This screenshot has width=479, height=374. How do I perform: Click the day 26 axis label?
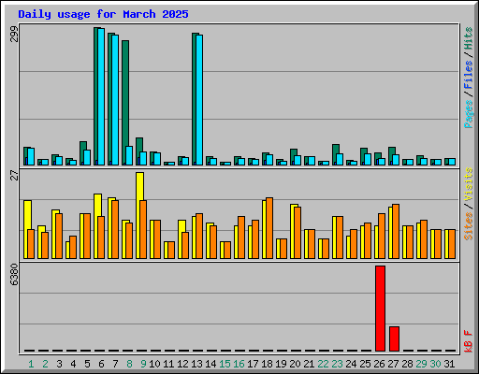(x=379, y=364)
